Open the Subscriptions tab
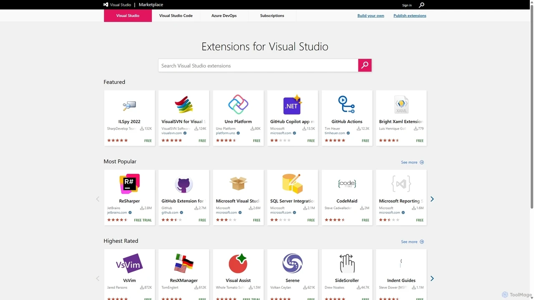534x300 pixels. 272,15
